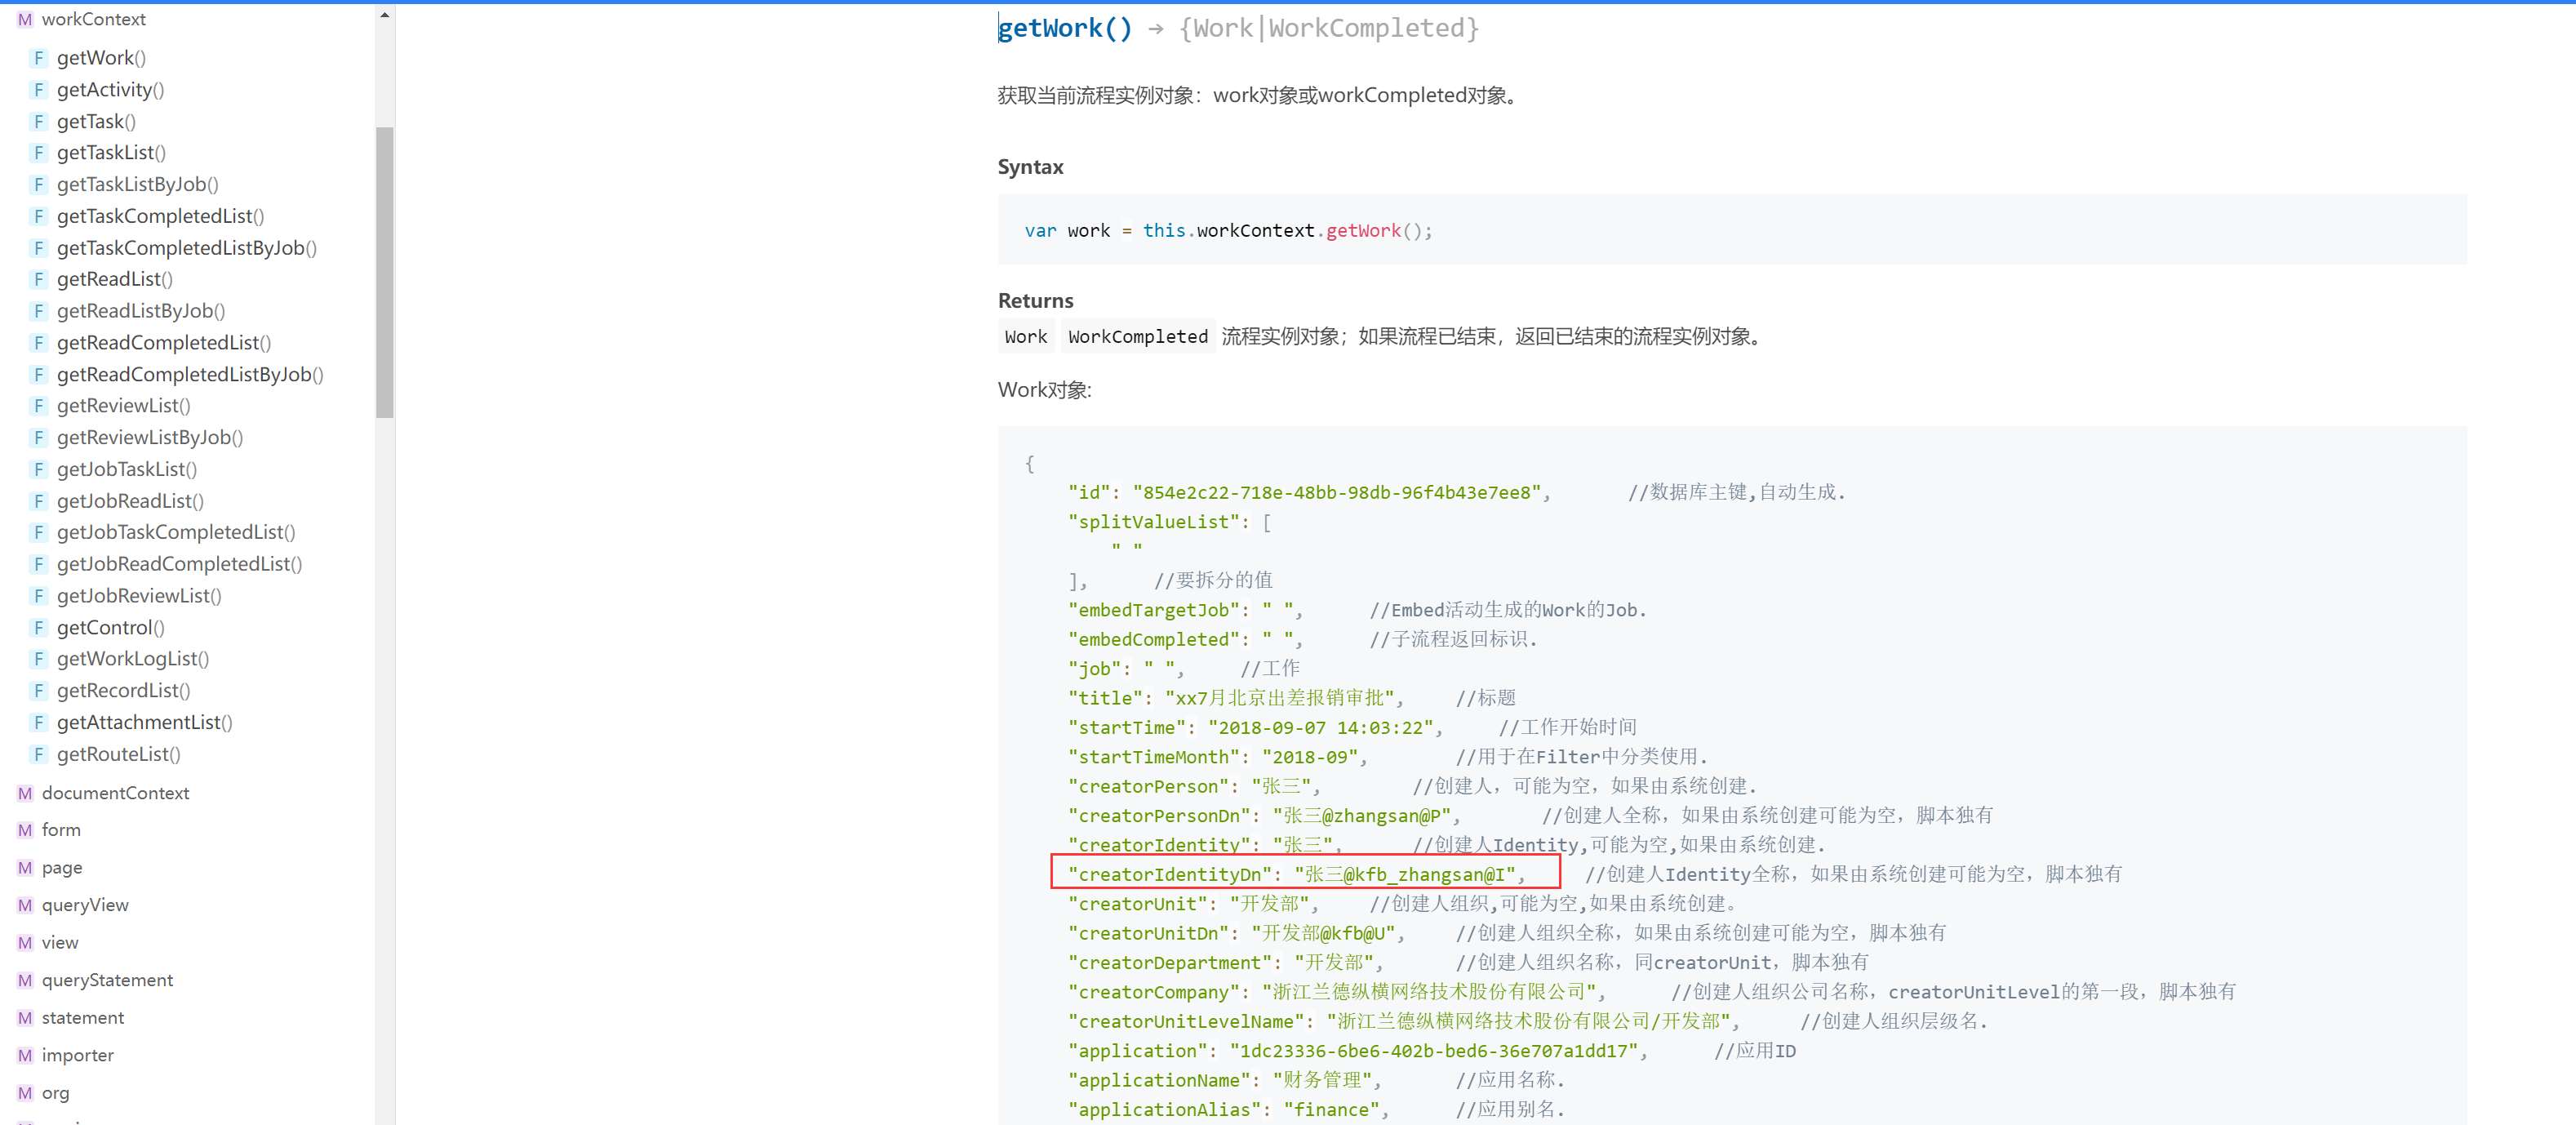Click the M icon beside documentContext
2576x1125 pixels.
point(25,793)
